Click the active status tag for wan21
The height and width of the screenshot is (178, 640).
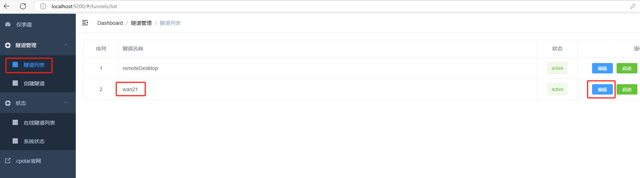[557, 89]
